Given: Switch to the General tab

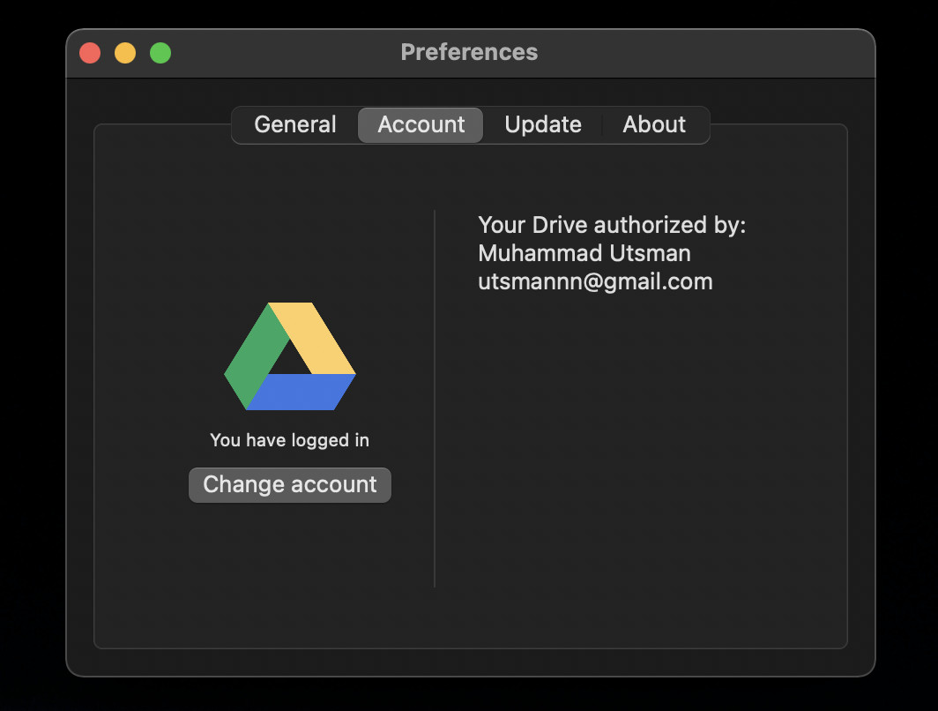Looking at the screenshot, I should [295, 124].
